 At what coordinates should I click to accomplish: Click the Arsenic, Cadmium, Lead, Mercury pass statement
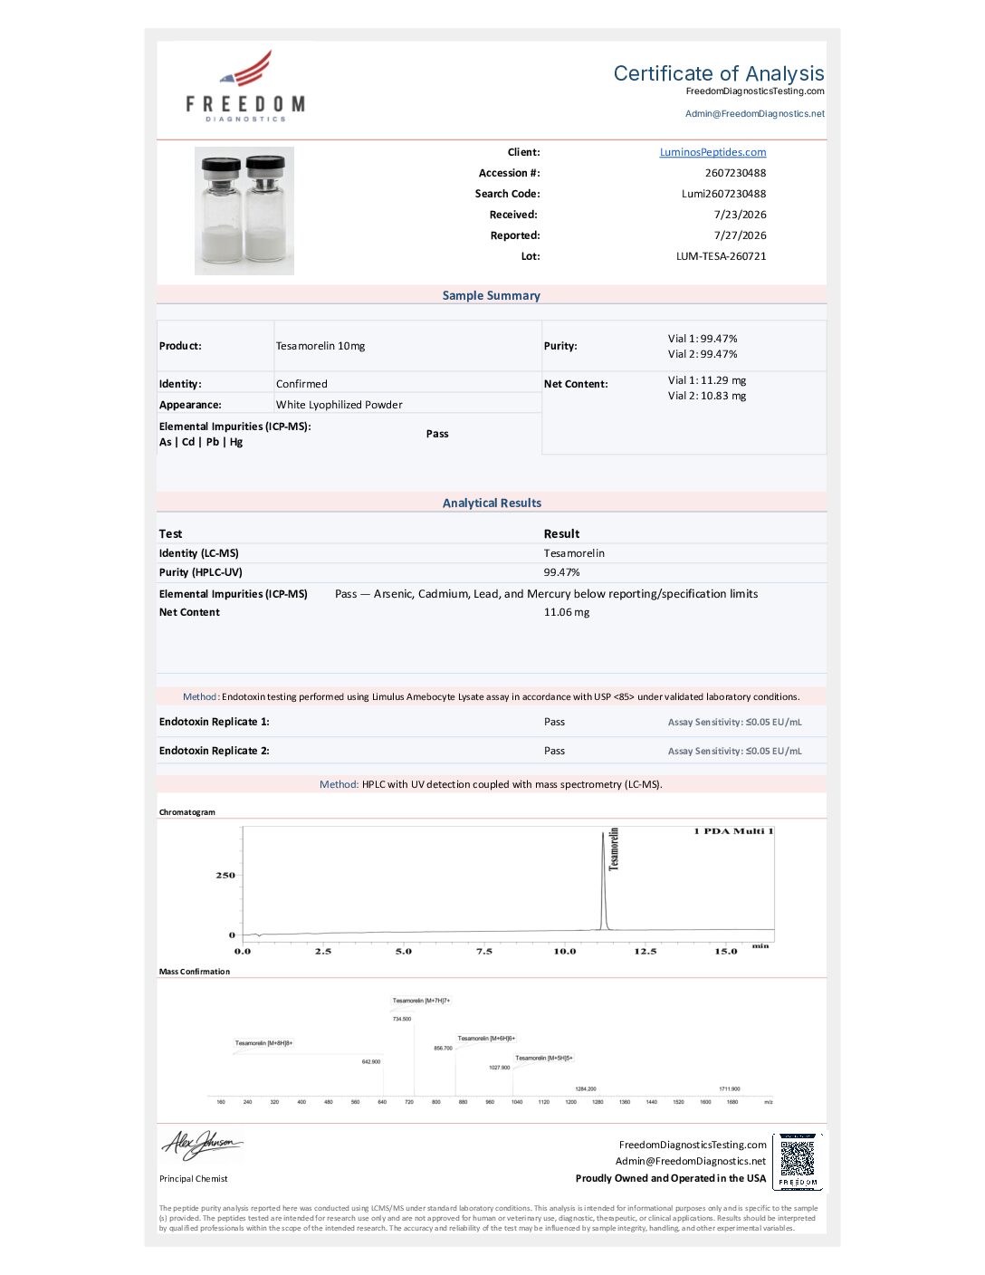[546, 594]
